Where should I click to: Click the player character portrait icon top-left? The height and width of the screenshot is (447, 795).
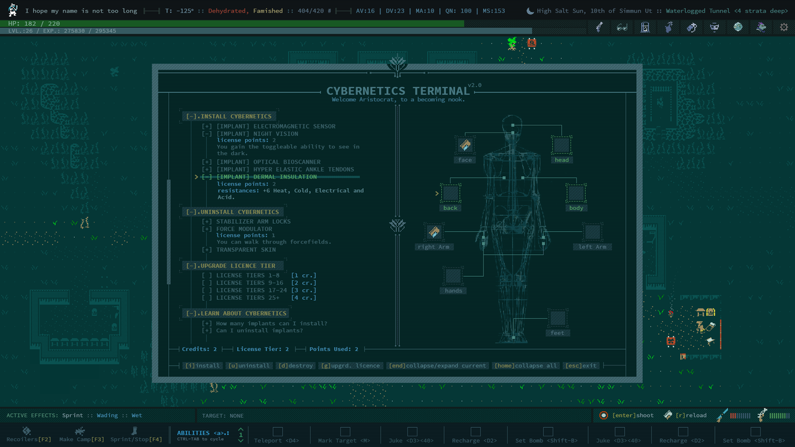tap(13, 11)
